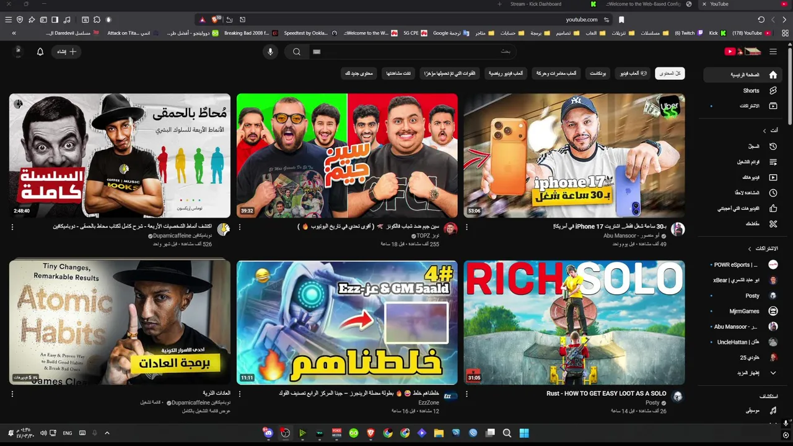Open Abu Mansoor channel name under video
The height and width of the screenshot is (446, 793).
(x=631, y=236)
